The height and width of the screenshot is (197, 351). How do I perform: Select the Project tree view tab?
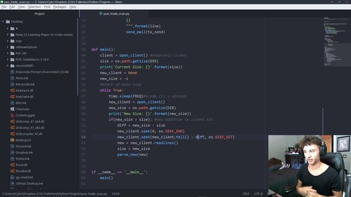[39, 14]
